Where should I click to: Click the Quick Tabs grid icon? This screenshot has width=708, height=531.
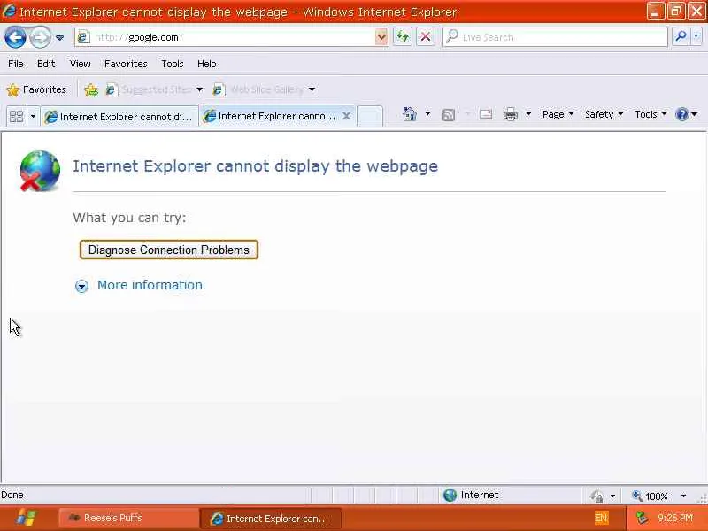17,117
